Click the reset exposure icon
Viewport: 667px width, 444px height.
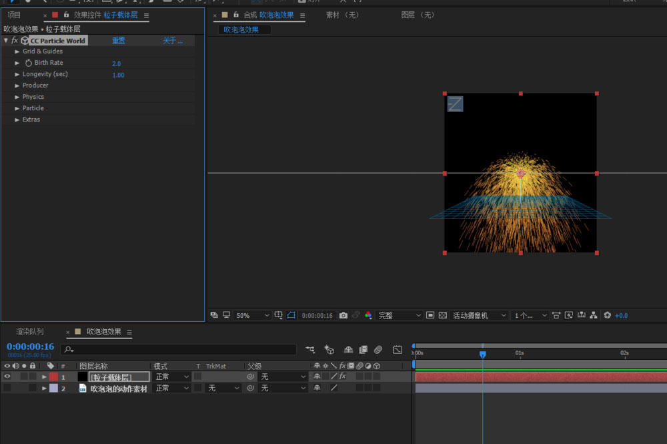(607, 315)
